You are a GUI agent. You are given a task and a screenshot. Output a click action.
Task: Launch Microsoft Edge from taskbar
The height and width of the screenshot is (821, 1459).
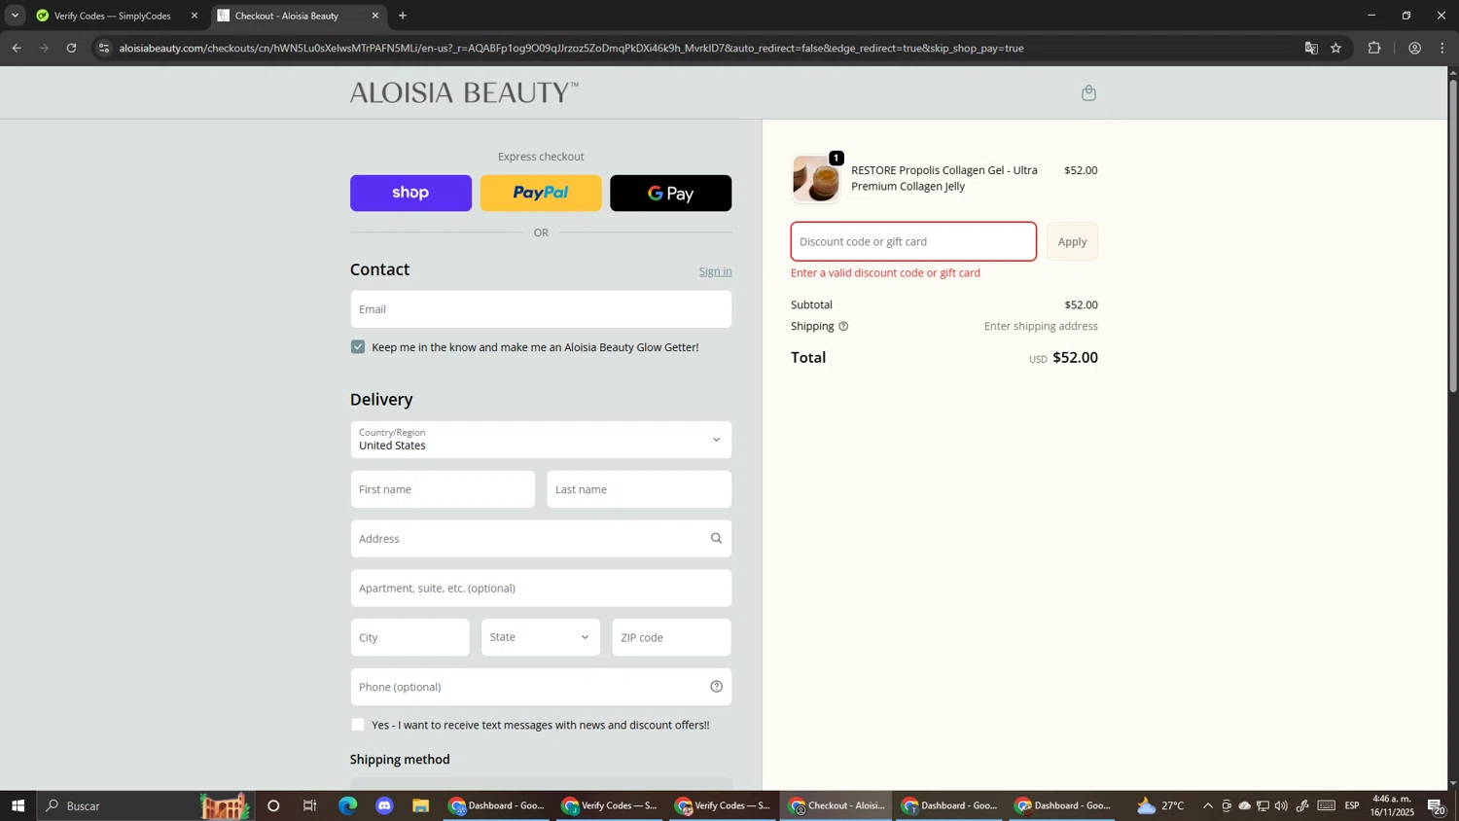(x=347, y=805)
